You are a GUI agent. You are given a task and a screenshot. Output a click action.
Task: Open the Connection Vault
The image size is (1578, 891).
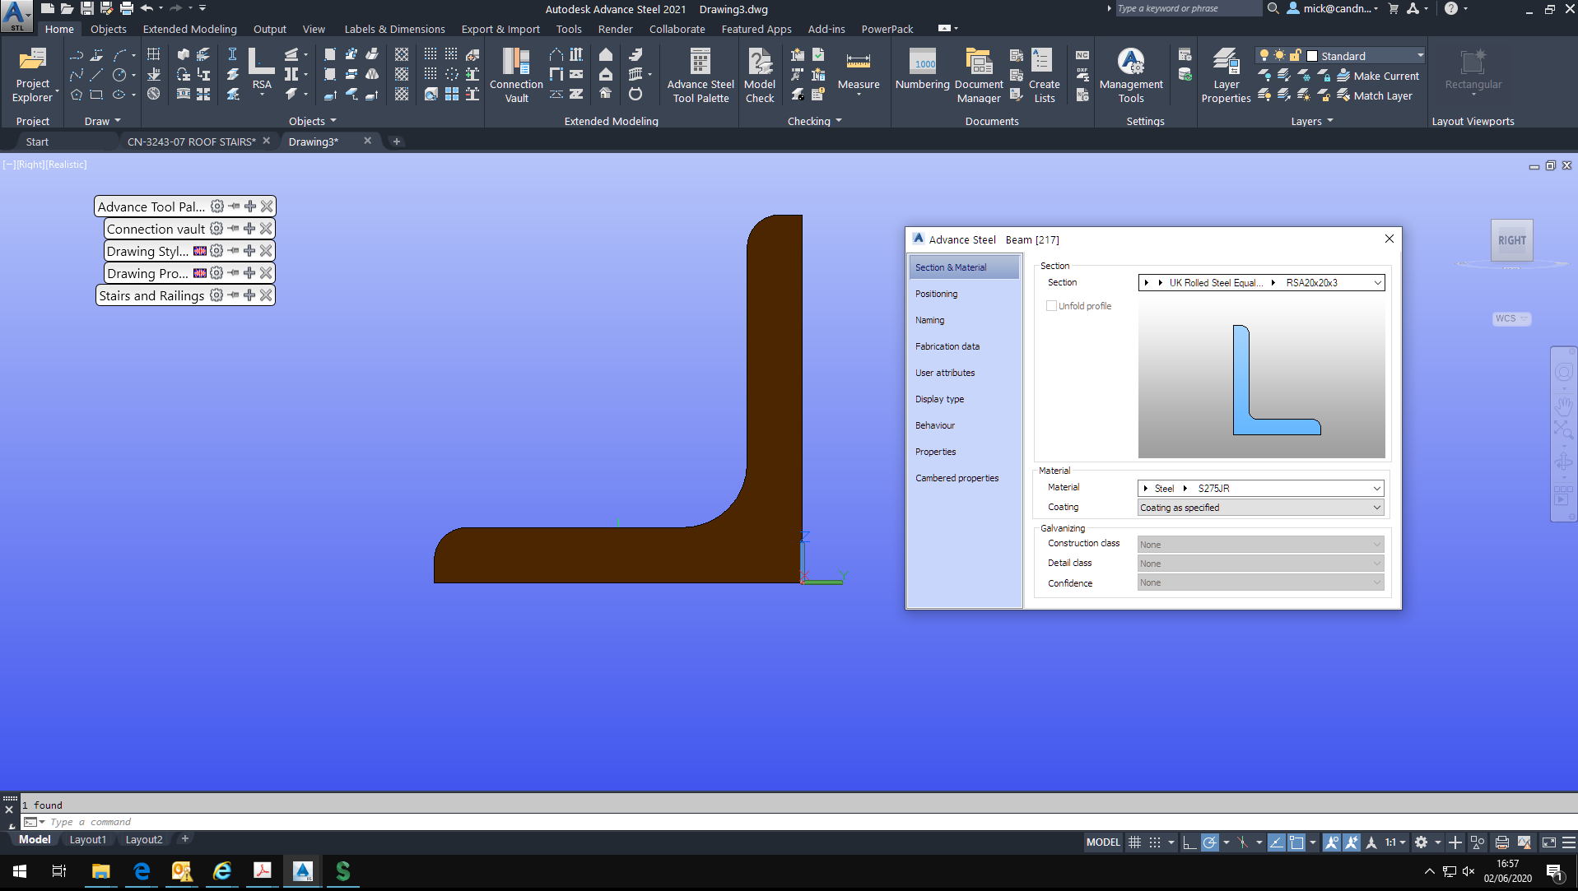[515, 74]
